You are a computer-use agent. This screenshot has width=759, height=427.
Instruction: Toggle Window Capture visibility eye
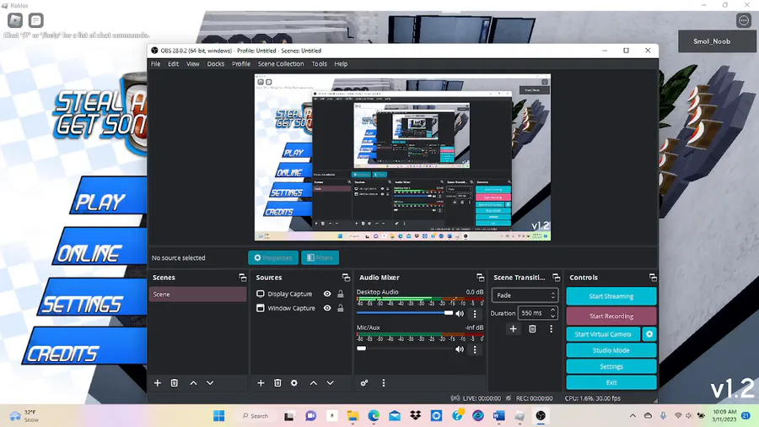[327, 308]
